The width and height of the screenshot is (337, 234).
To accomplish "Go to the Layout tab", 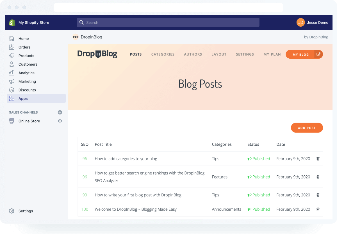I will click(219, 54).
